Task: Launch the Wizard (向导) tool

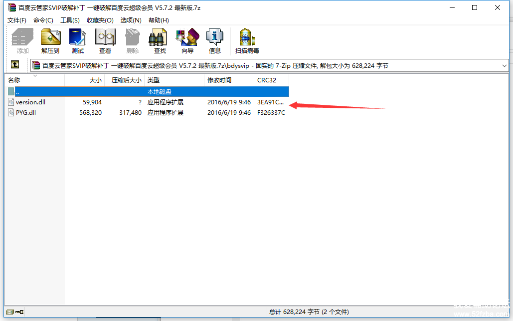Action: click(x=187, y=41)
